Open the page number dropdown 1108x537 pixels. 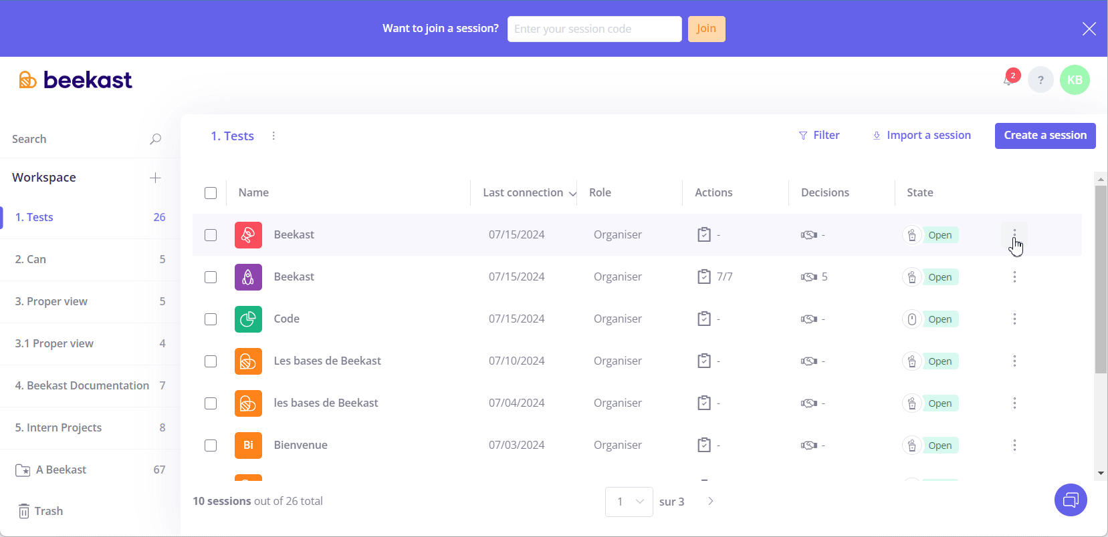click(629, 502)
